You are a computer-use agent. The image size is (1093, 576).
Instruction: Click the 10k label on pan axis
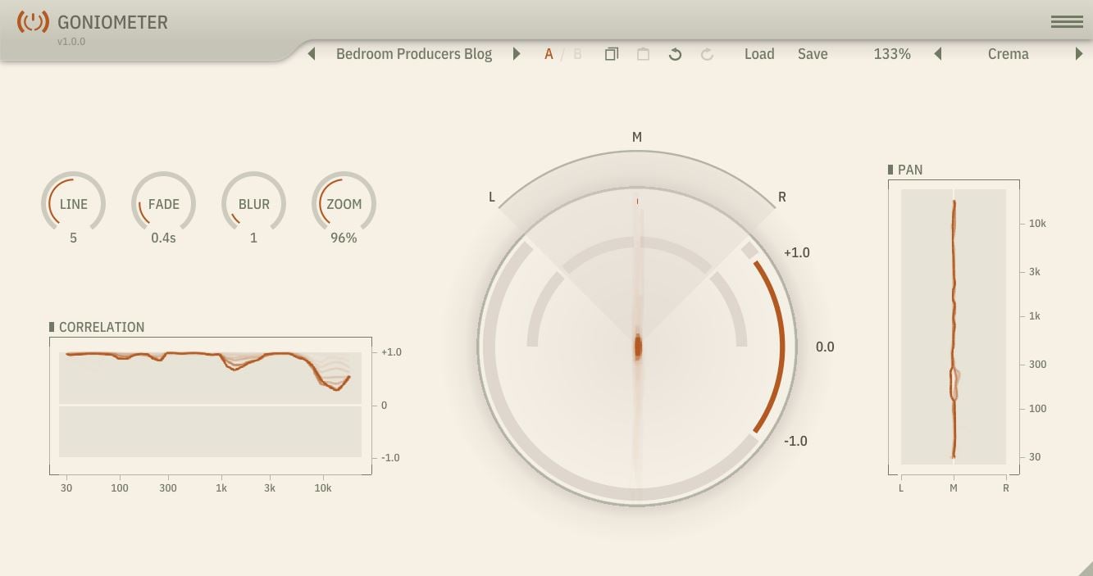tap(1037, 223)
